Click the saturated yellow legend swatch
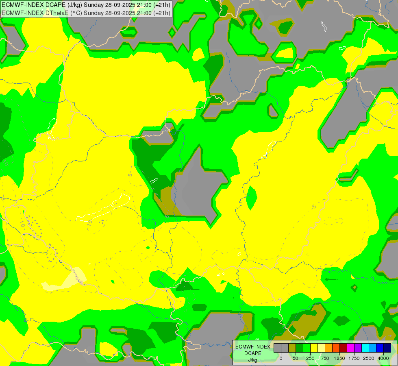 314,348
